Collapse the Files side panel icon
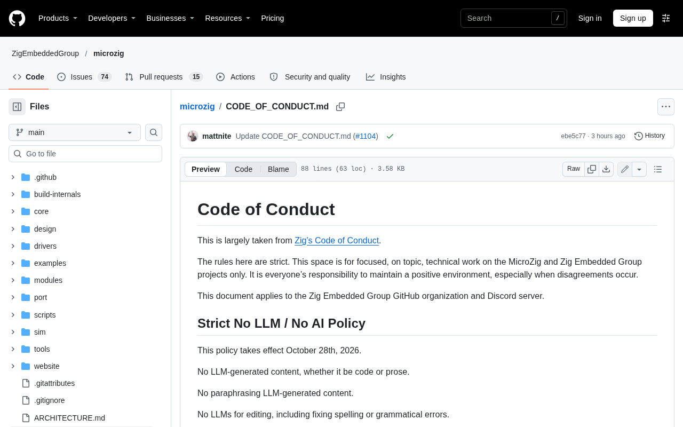This screenshot has height=427, width=683. pos(17,107)
